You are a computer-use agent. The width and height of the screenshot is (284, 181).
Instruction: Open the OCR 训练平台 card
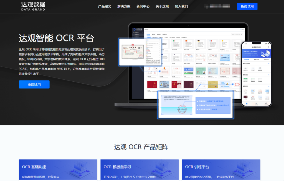pos(221,170)
